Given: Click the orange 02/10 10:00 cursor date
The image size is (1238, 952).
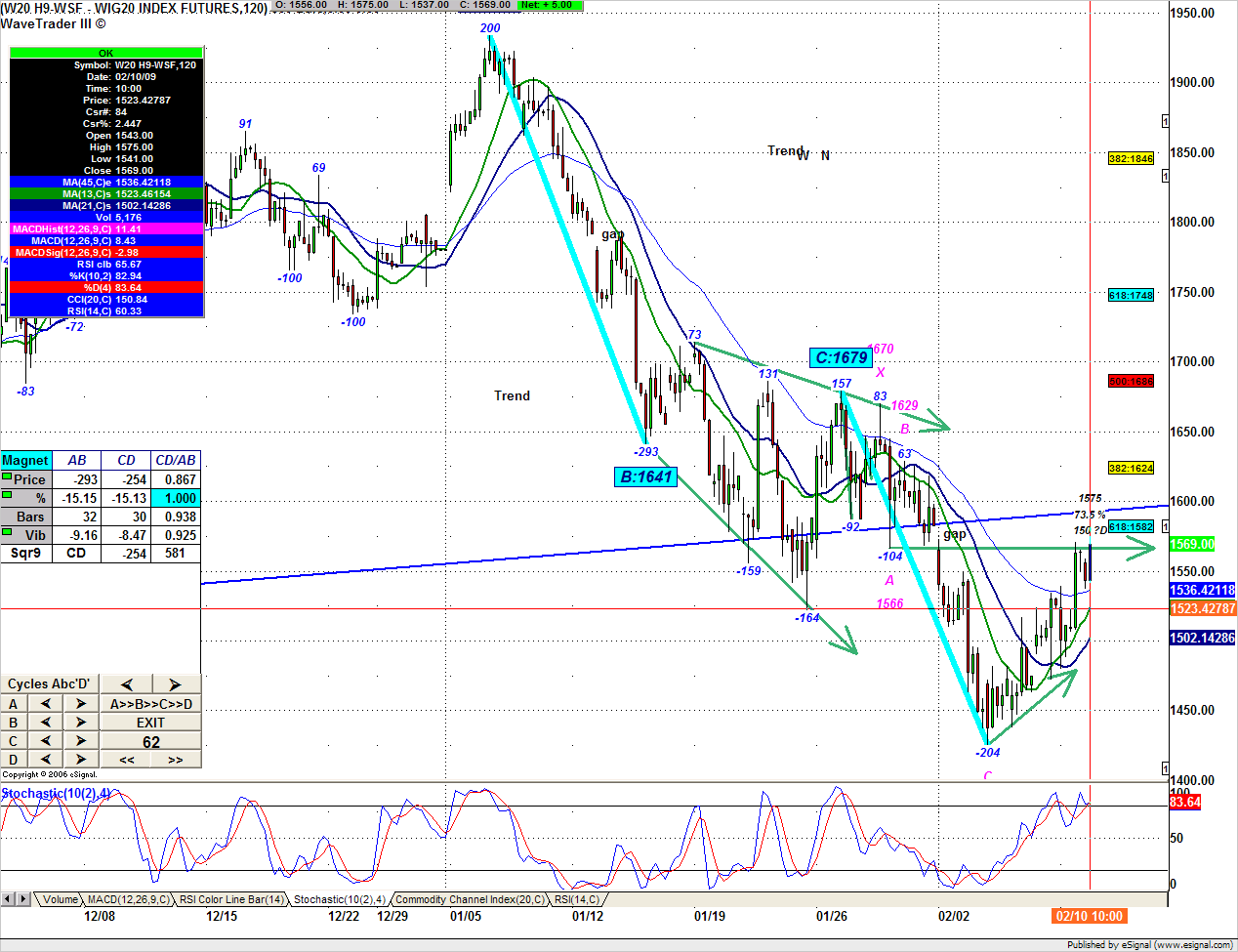Looking at the screenshot, I should click(x=1089, y=916).
